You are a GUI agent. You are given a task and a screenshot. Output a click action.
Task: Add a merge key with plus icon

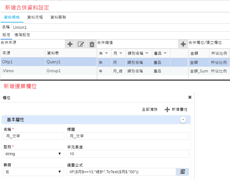pos(183,44)
